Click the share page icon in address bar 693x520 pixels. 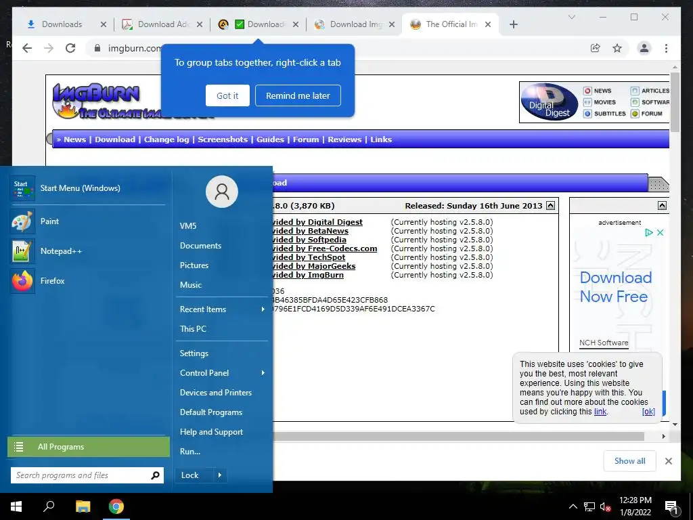coord(596,48)
